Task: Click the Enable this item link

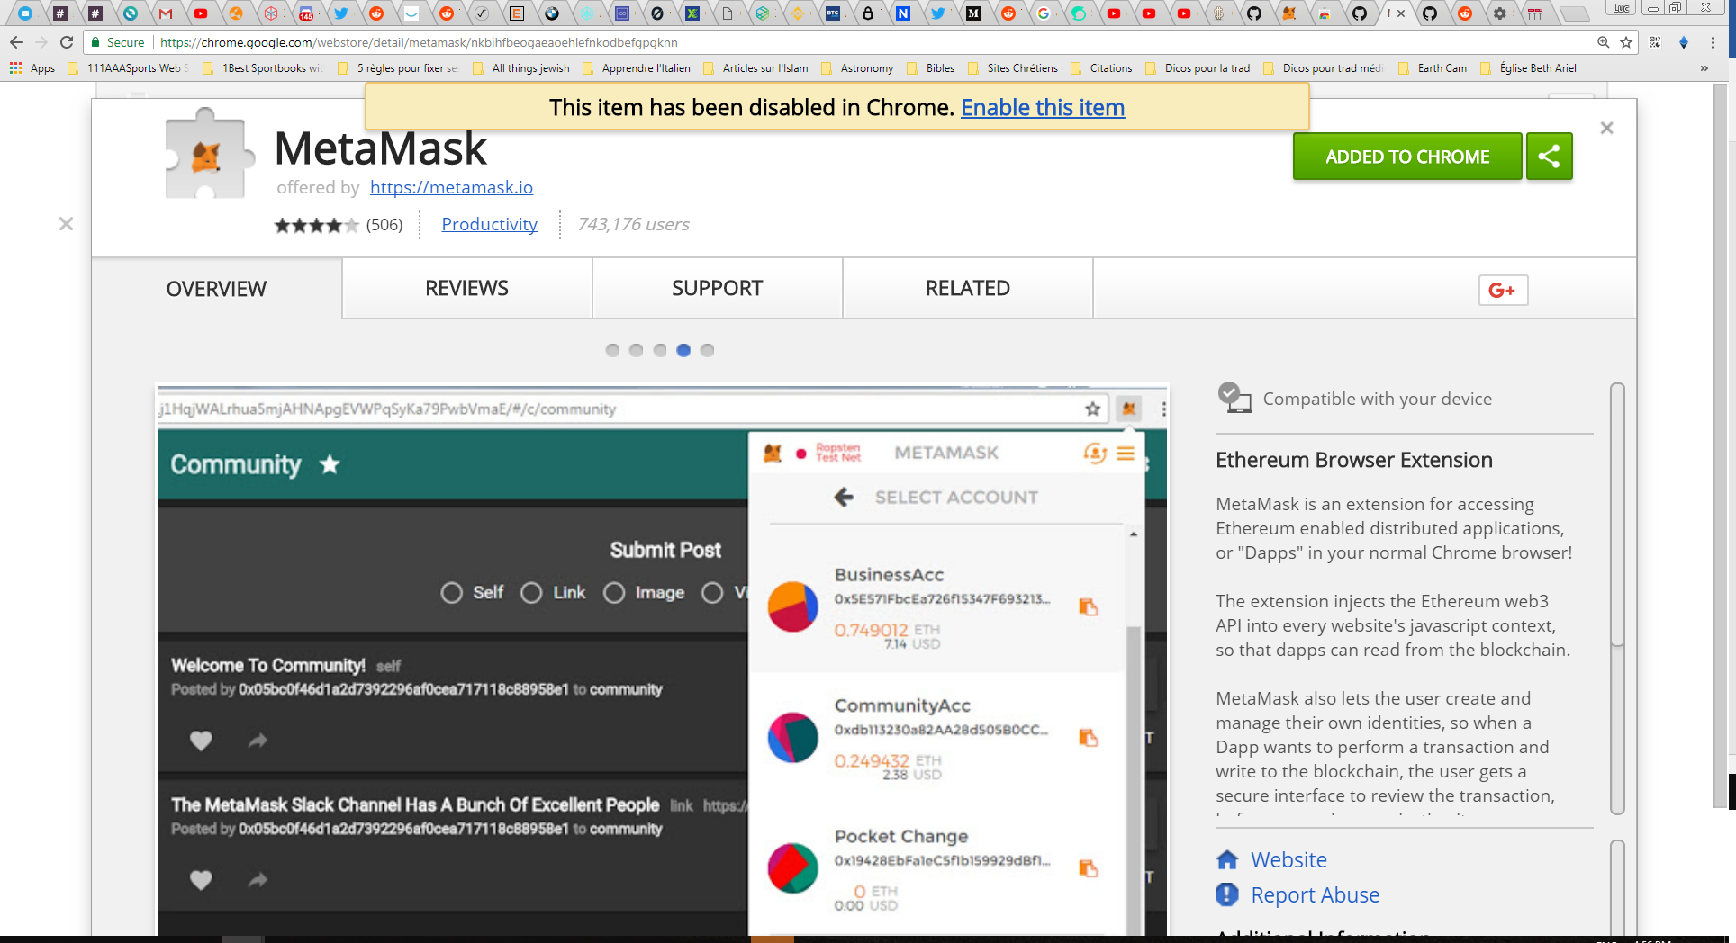Action: click(x=1043, y=108)
